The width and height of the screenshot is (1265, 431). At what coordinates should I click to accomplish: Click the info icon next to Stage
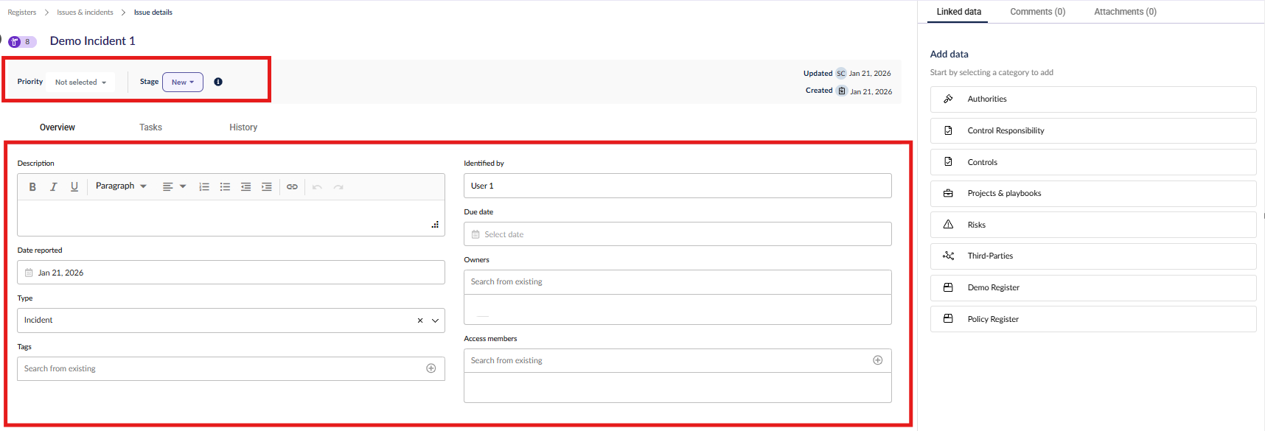click(x=218, y=82)
